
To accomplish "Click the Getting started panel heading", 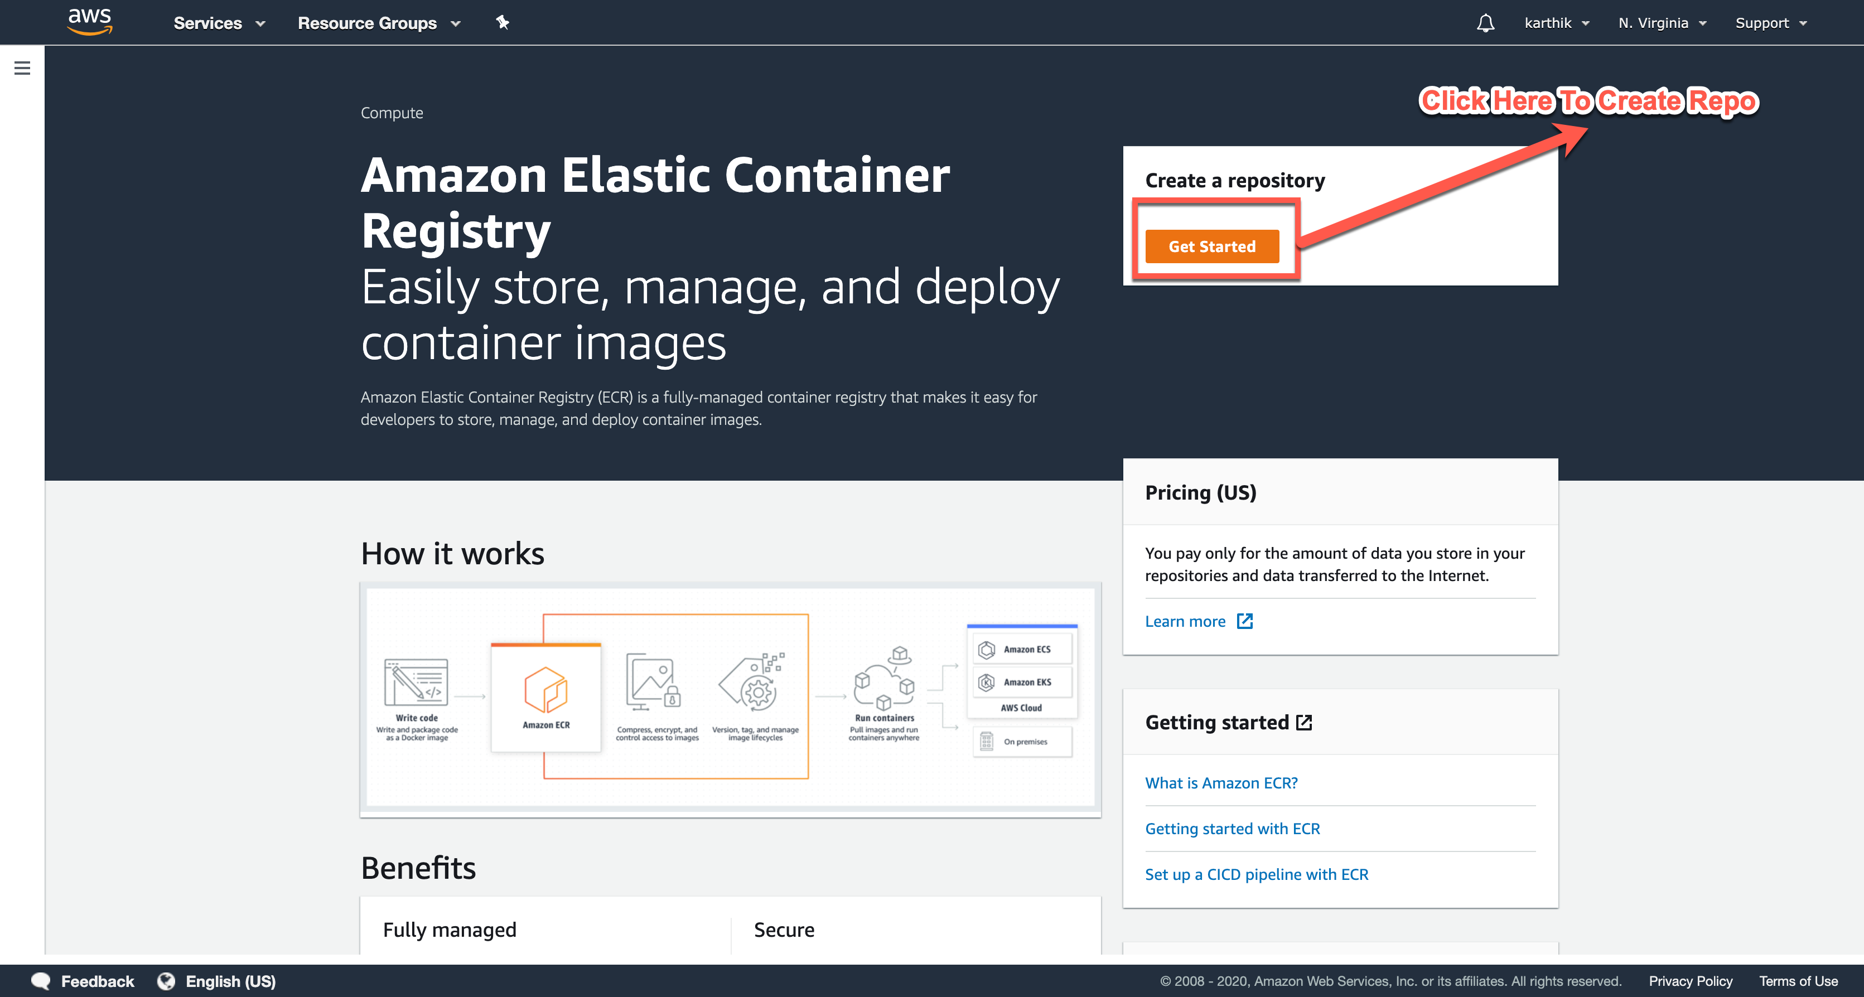I will tap(1217, 722).
